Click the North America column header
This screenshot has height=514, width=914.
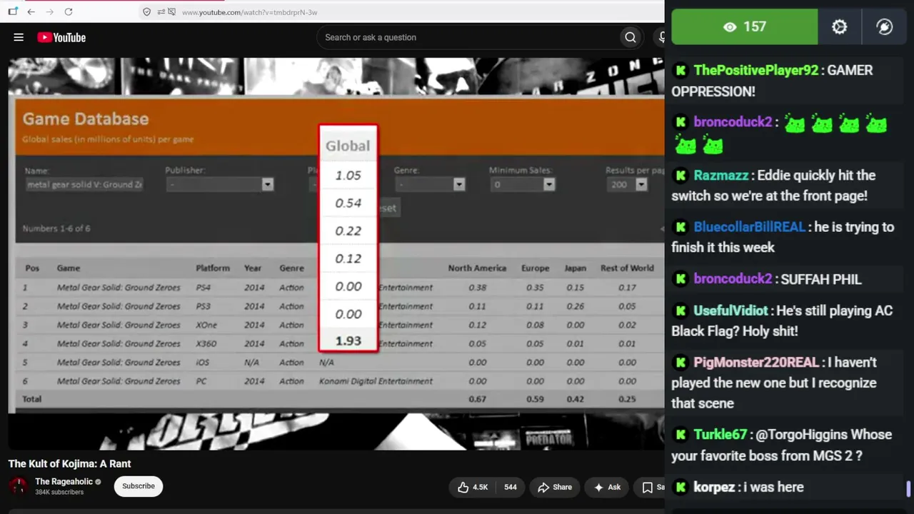point(477,268)
